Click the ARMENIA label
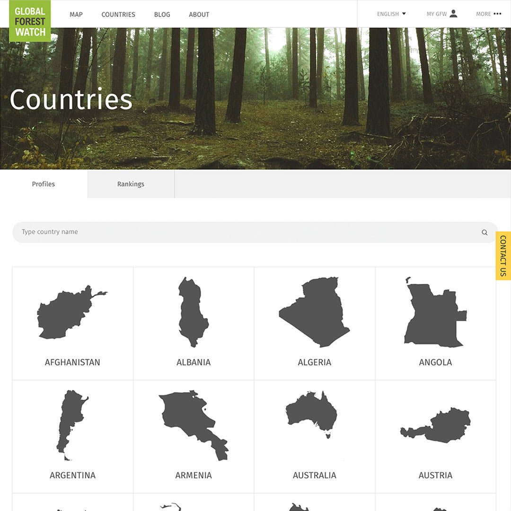This screenshot has height=511, width=511. 194,476
